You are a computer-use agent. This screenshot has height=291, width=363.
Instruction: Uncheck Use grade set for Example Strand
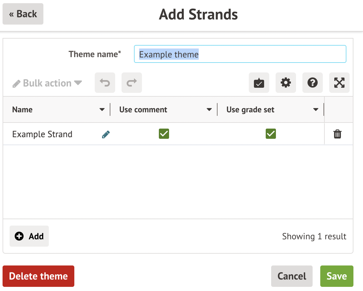271,134
